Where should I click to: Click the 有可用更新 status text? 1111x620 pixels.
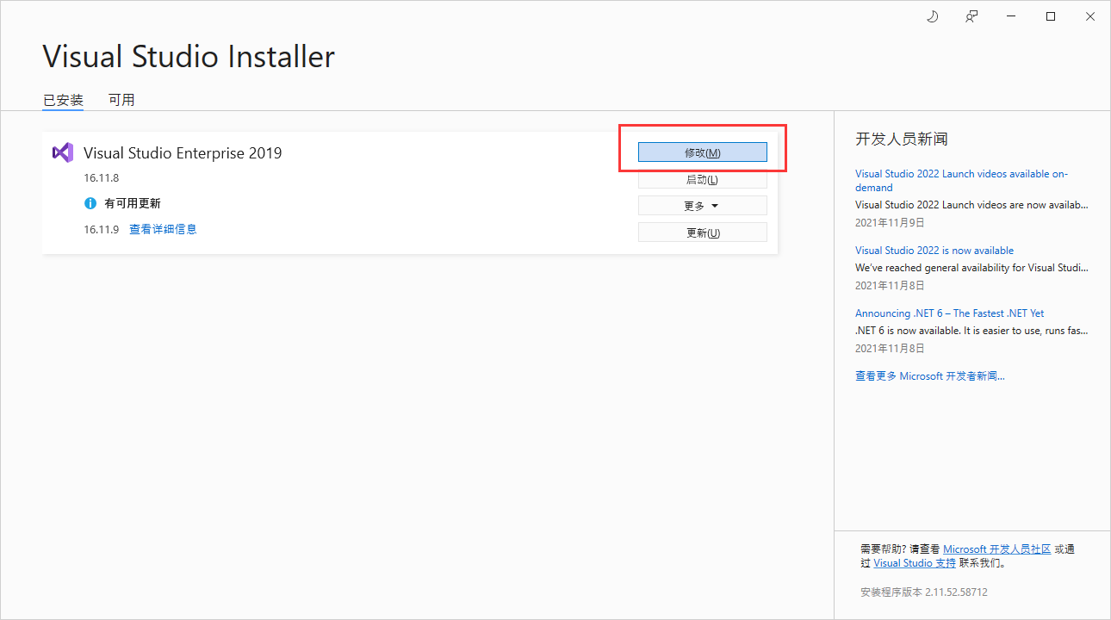133,203
